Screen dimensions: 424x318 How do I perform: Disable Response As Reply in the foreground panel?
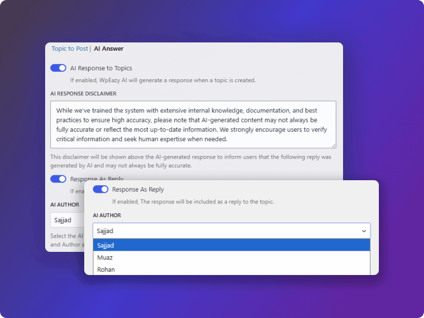[x=101, y=190]
